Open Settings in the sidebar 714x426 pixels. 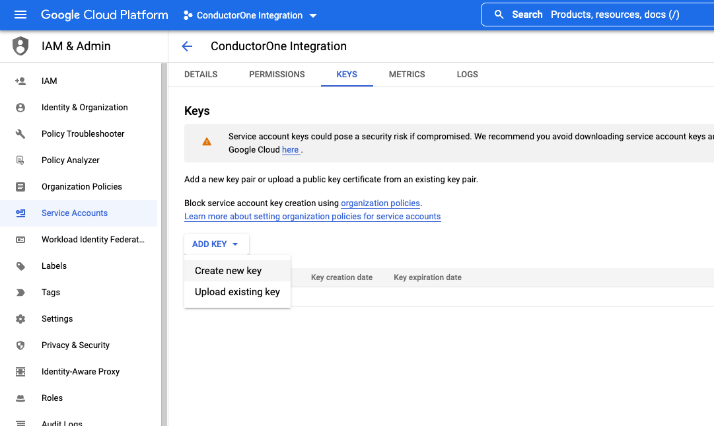tap(57, 318)
